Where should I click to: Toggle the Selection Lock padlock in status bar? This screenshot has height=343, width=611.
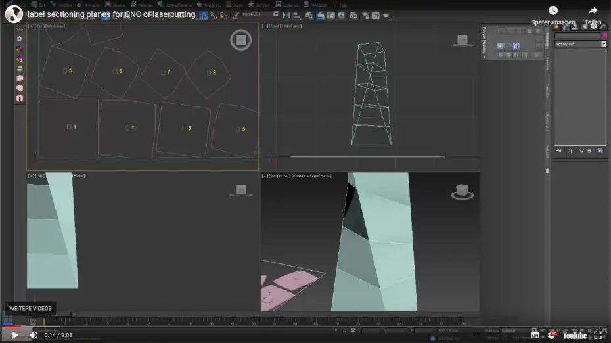pyautogui.click(x=344, y=331)
